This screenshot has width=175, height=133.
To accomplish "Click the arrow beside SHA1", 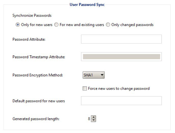I will coord(102,75).
